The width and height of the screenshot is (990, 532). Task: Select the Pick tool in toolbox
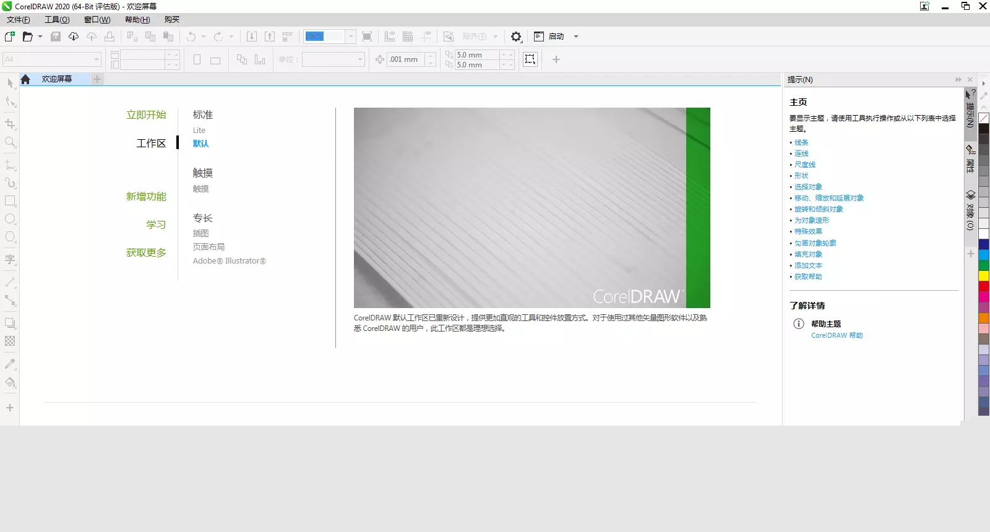click(x=10, y=83)
